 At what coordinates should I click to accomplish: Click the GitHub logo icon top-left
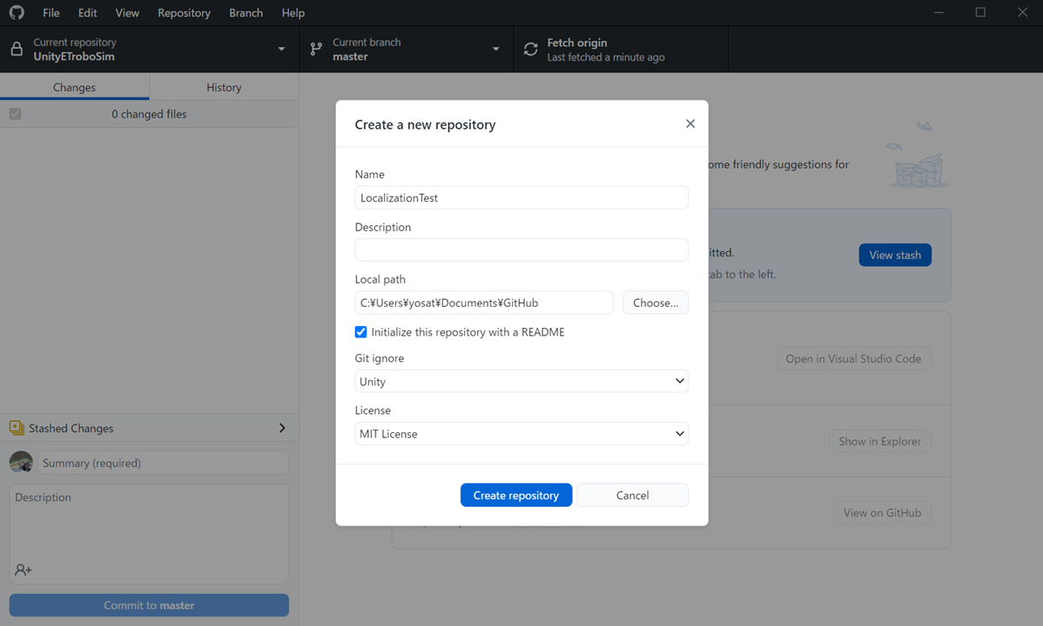[x=19, y=12]
